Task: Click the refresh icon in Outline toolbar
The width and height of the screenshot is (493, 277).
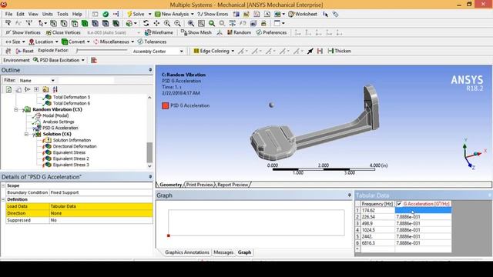Action: point(8,89)
